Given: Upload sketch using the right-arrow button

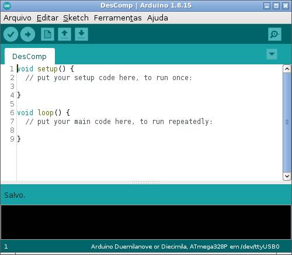Looking at the screenshot, I should [27, 35].
